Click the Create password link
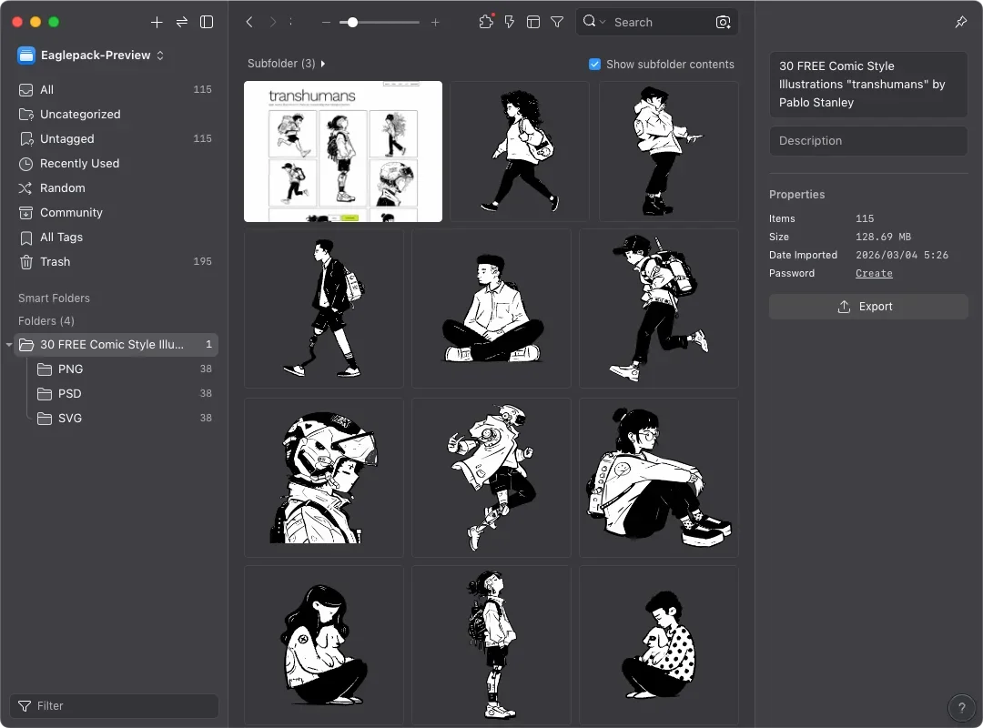Screen dimensions: 983x728 pos(874,273)
